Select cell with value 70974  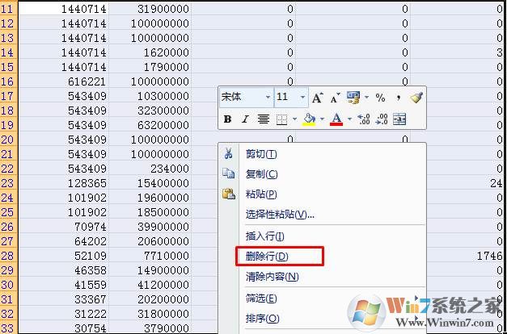(x=64, y=227)
